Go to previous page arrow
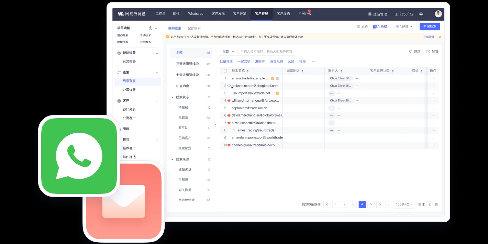The height and width of the screenshot is (244, 488). click(327, 204)
